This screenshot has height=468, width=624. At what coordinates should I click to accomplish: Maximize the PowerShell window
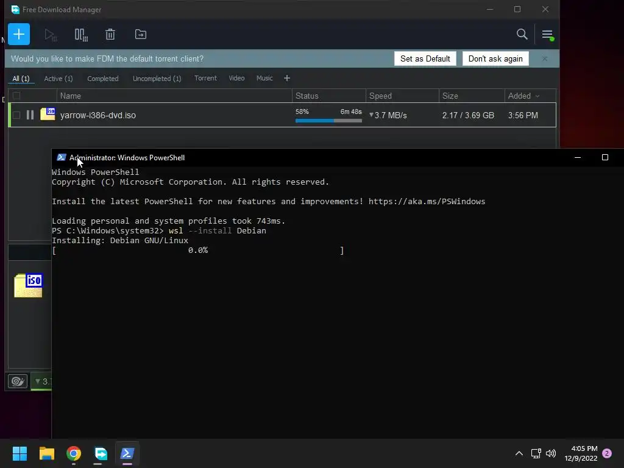pos(605,158)
